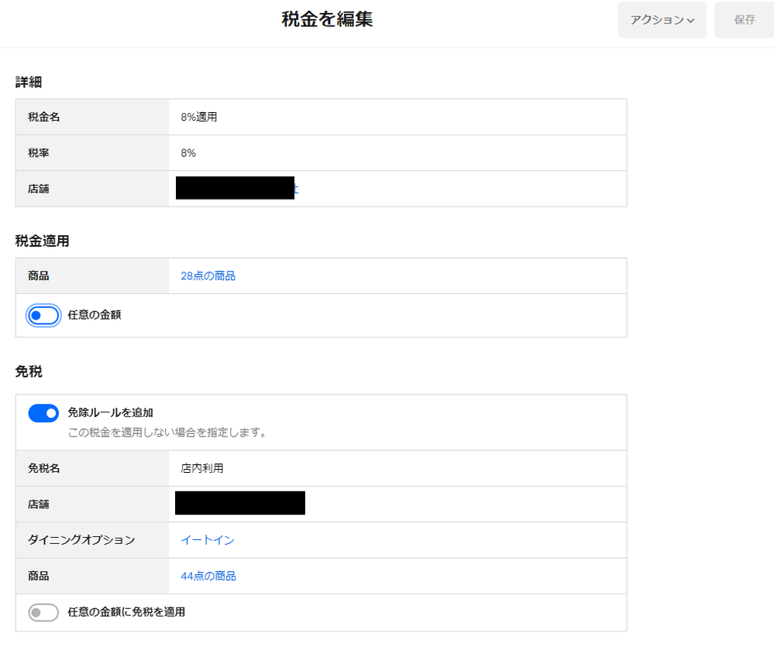Viewport: 774px width, 650px height.
Task: Open the 28点の商品 link
Action: [x=208, y=275]
